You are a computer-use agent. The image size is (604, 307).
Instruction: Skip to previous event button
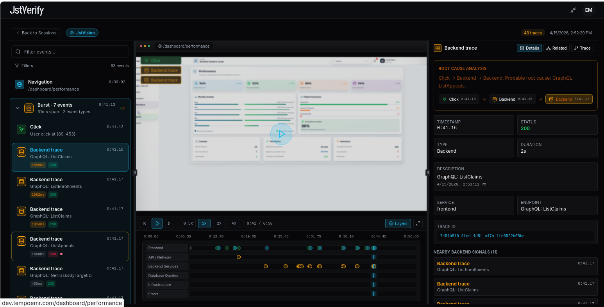(x=145, y=223)
